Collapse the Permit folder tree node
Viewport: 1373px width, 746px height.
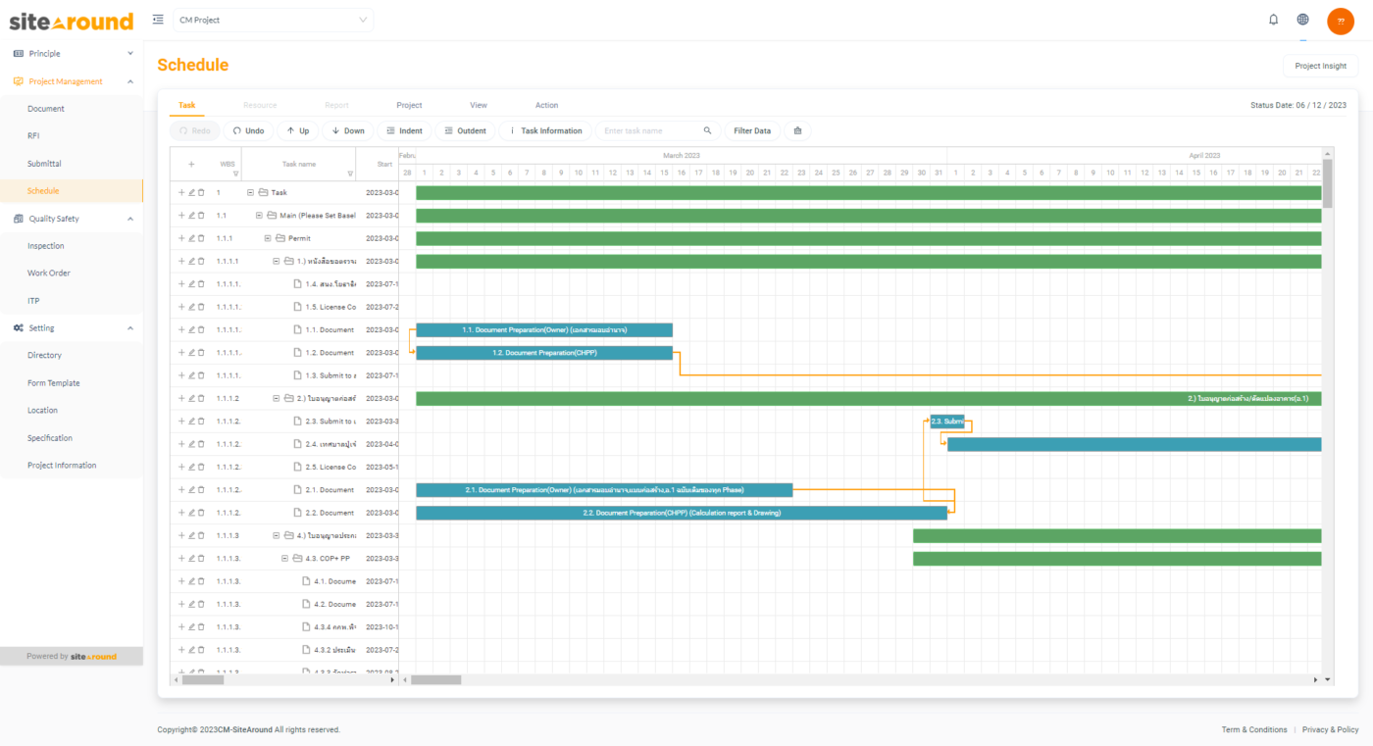pyautogui.click(x=268, y=238)
